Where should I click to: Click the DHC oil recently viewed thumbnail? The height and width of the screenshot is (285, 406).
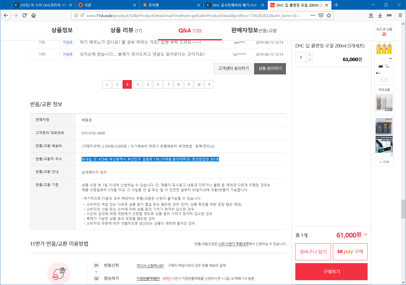(x=384, y=47)
